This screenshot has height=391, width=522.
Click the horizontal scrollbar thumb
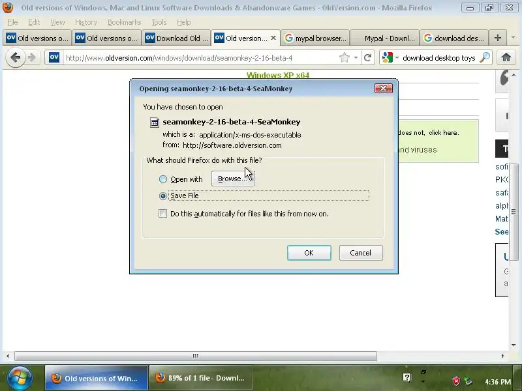tap(196, 356)
